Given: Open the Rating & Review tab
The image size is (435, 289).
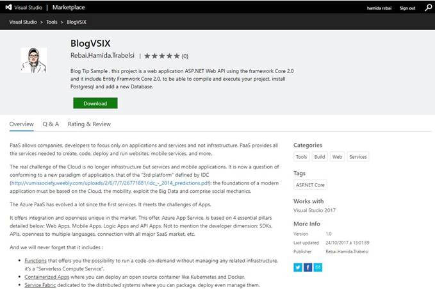Looking at the screenshot, I should pyautogui.click(x=89, y=124).
